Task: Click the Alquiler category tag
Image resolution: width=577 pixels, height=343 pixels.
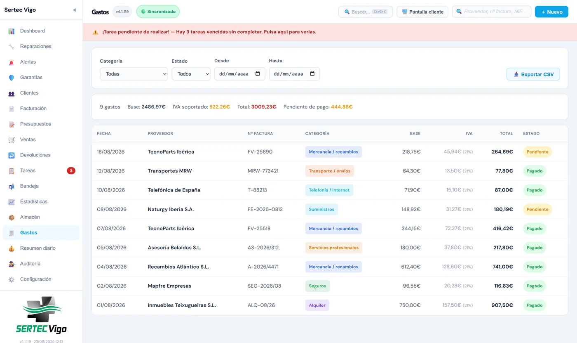Action: tap(317, 305)
